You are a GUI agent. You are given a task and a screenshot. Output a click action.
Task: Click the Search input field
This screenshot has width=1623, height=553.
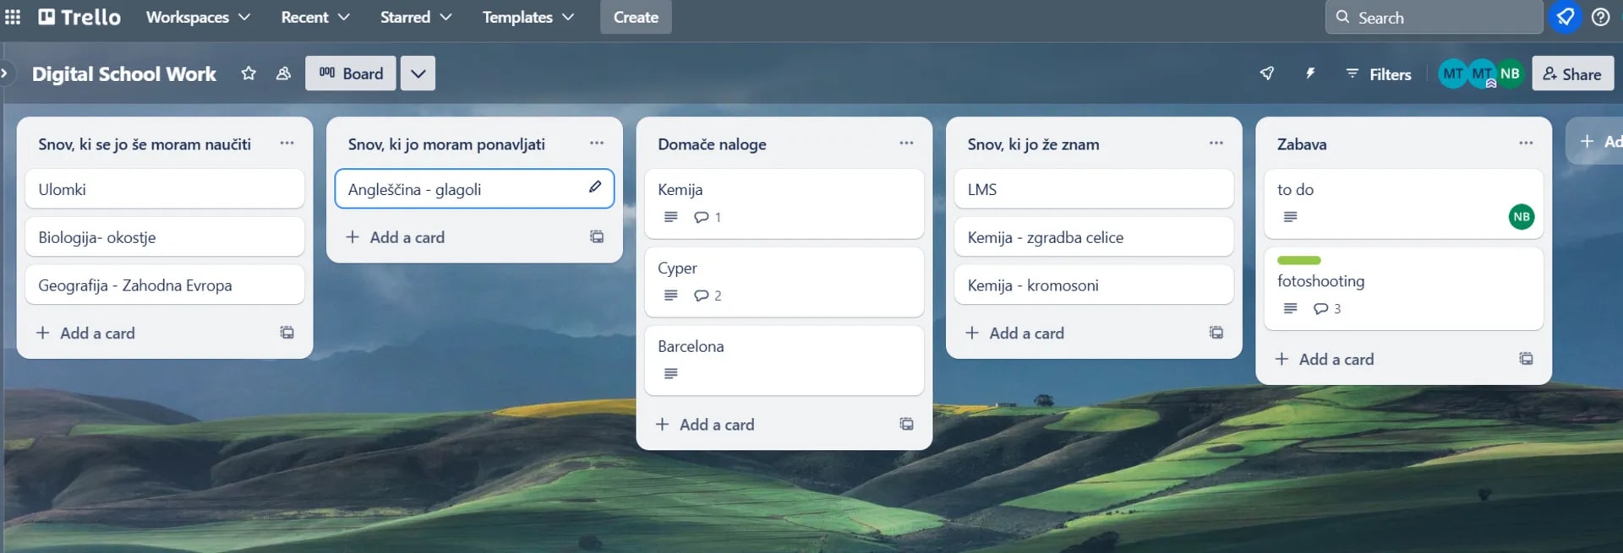point(1437,17)
